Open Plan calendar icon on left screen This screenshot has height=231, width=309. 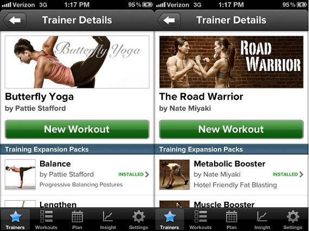pos(77,216)
